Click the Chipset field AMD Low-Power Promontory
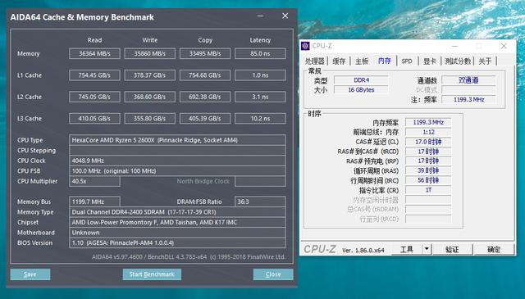 click(x=177, y=223)
